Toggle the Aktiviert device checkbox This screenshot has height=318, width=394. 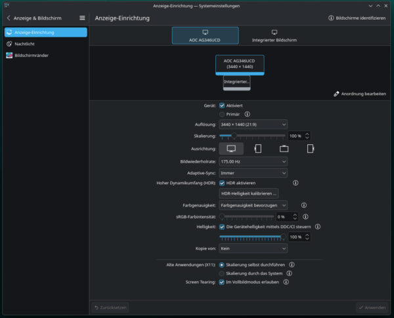click(222, 105)
